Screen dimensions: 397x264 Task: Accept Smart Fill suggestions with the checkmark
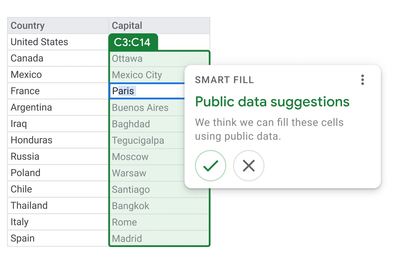[210, 165]
